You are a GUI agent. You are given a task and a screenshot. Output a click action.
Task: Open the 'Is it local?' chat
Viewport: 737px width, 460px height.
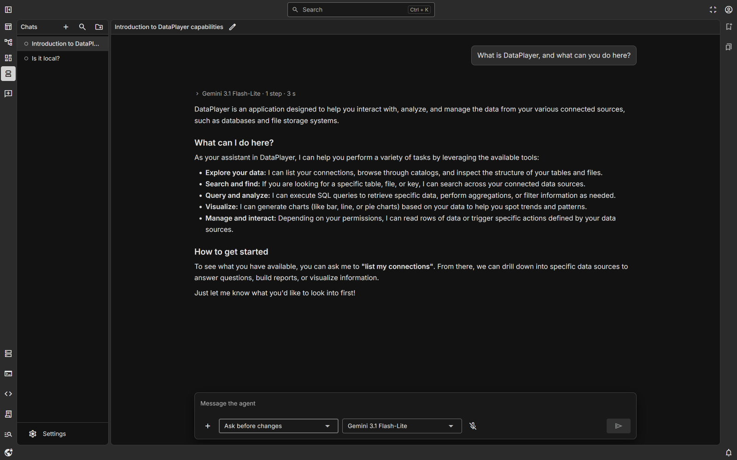pyautogui.click(x=63, y=58)
